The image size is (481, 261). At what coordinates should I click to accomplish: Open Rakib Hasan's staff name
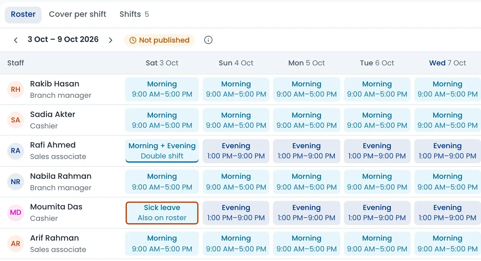55,84
